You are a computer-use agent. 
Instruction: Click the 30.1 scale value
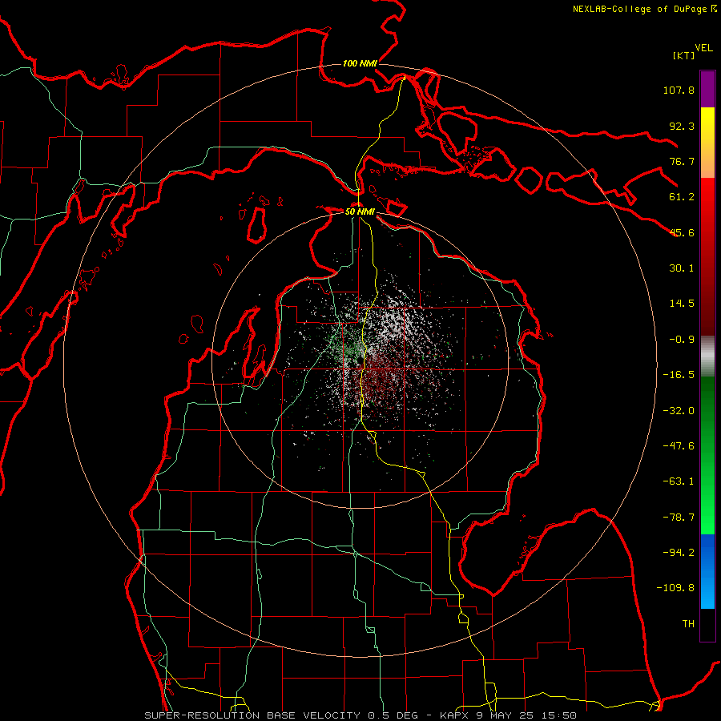pos(682,268)
